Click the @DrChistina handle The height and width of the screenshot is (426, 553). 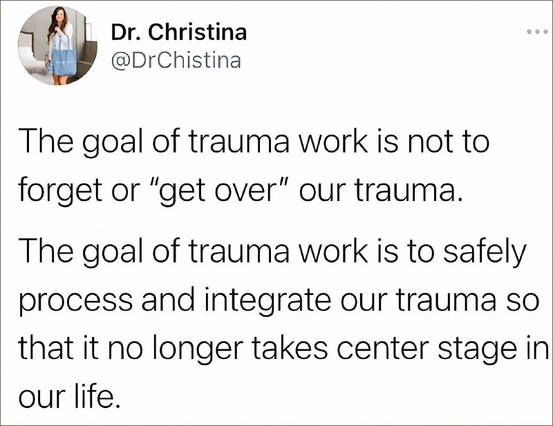[x=176, y=61]
